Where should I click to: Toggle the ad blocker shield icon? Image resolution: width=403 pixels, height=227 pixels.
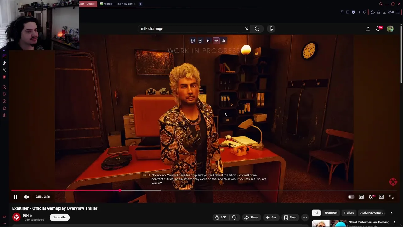coord(353,12)
